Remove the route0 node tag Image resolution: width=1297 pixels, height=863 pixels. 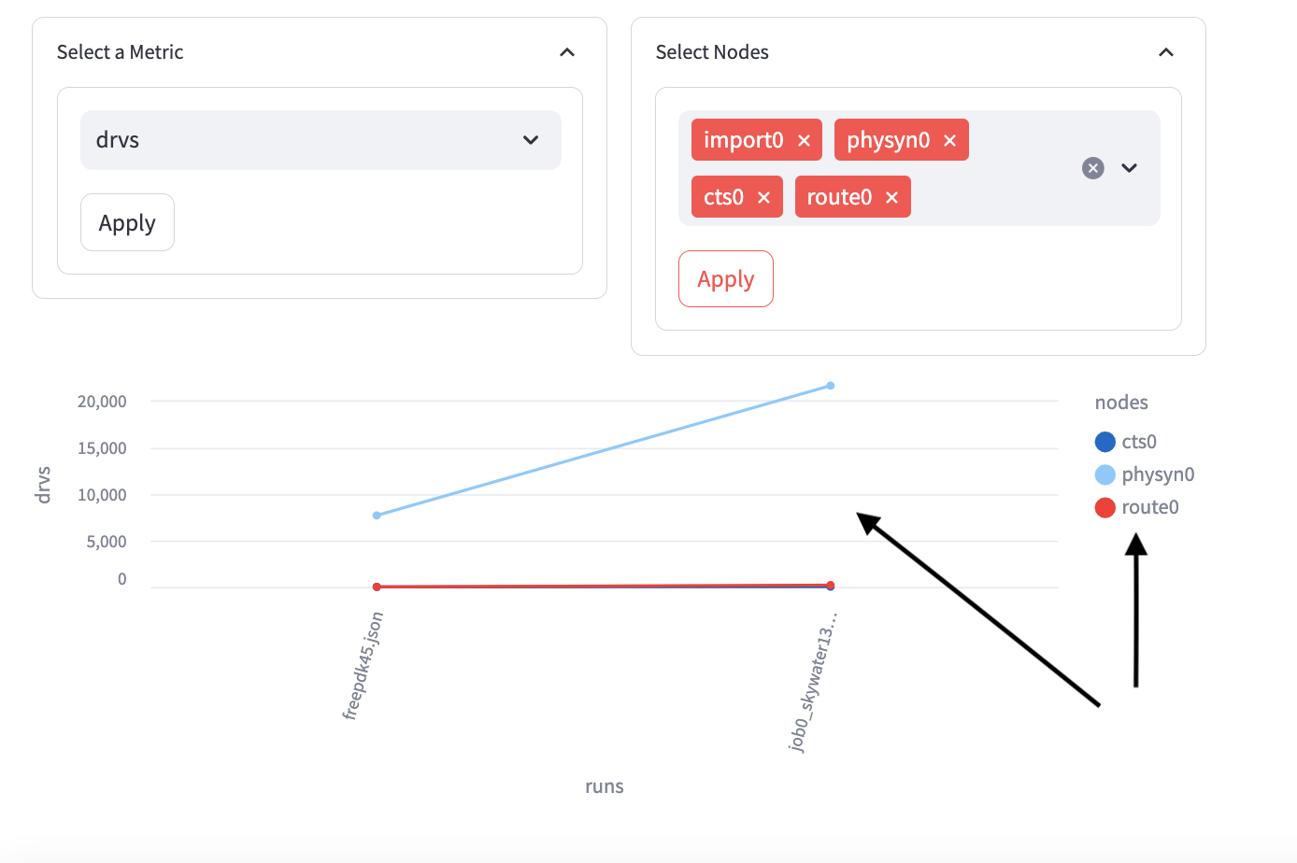click(891, 197)
